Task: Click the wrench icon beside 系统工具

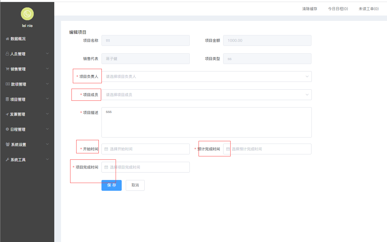Action: click(x=7, y=160)
